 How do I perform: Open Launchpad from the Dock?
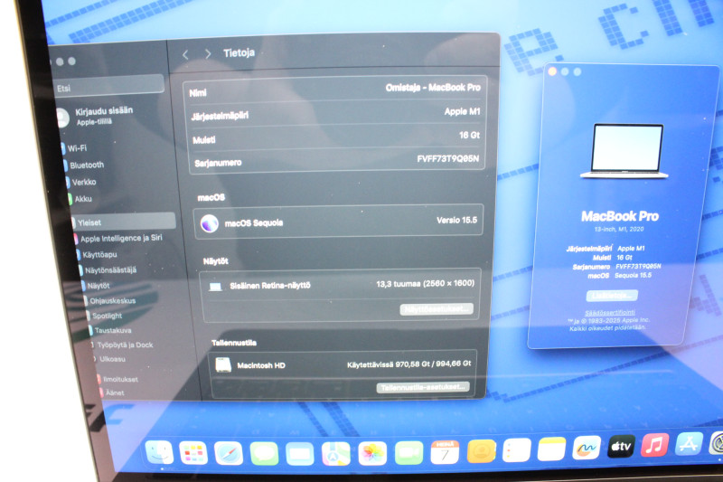pyautogui.click(x=193, y=453)
